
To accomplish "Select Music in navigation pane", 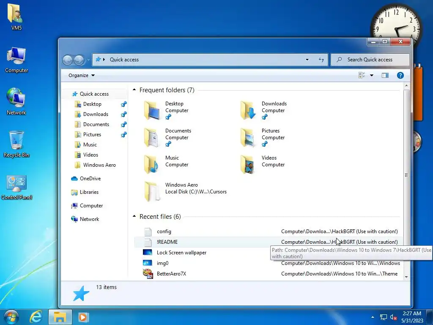I will (90, 145).
